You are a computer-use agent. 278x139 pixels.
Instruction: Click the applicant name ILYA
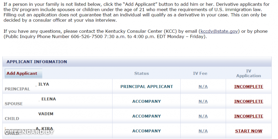point(44,84)
